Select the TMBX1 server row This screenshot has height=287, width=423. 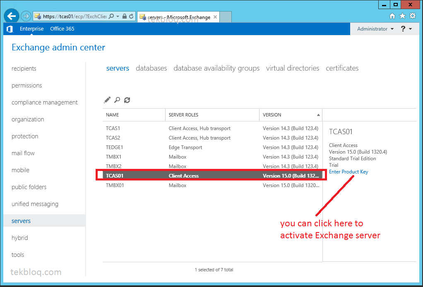(212, 157)
